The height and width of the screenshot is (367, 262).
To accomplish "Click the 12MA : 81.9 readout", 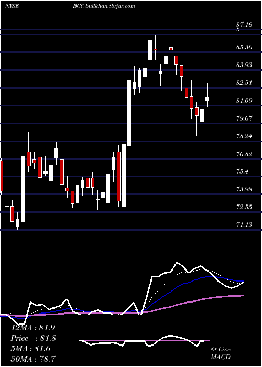I will (34, 328).
